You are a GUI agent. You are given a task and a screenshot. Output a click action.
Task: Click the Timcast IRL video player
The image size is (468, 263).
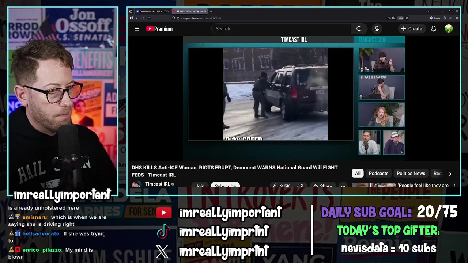coord(294,98)
